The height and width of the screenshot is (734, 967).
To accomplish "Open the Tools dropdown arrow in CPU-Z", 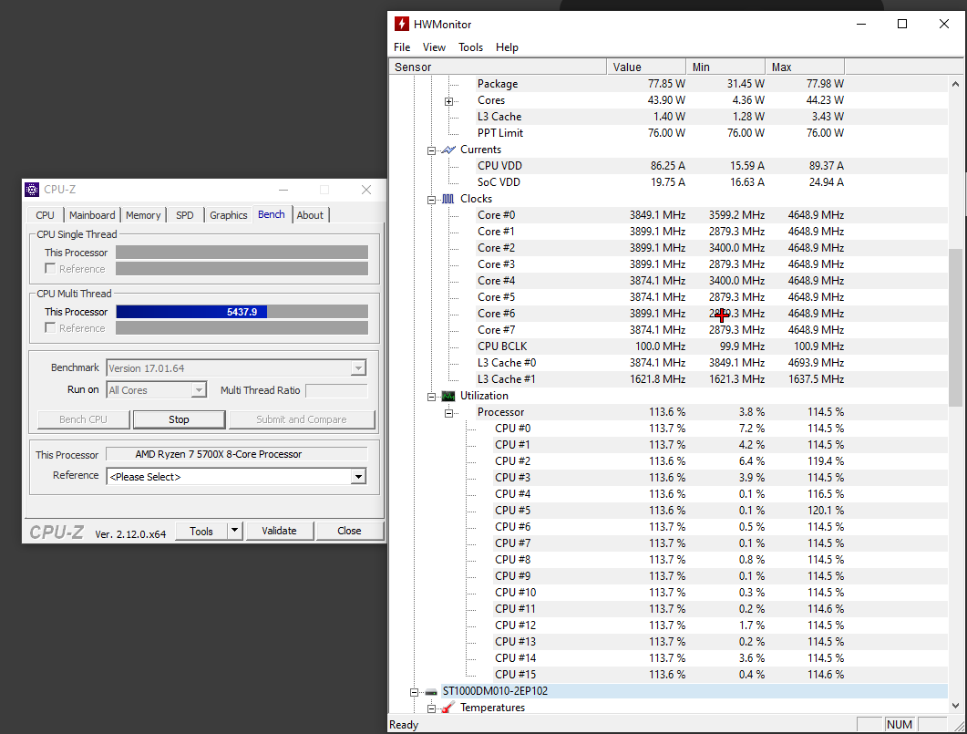I will click(x=235, y=531).
